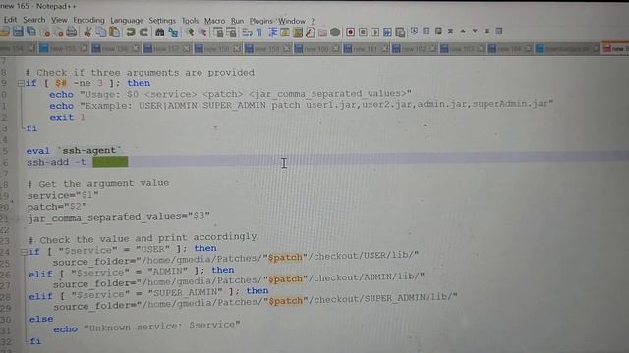
Task: Open the Window menu
Action: 292,21
